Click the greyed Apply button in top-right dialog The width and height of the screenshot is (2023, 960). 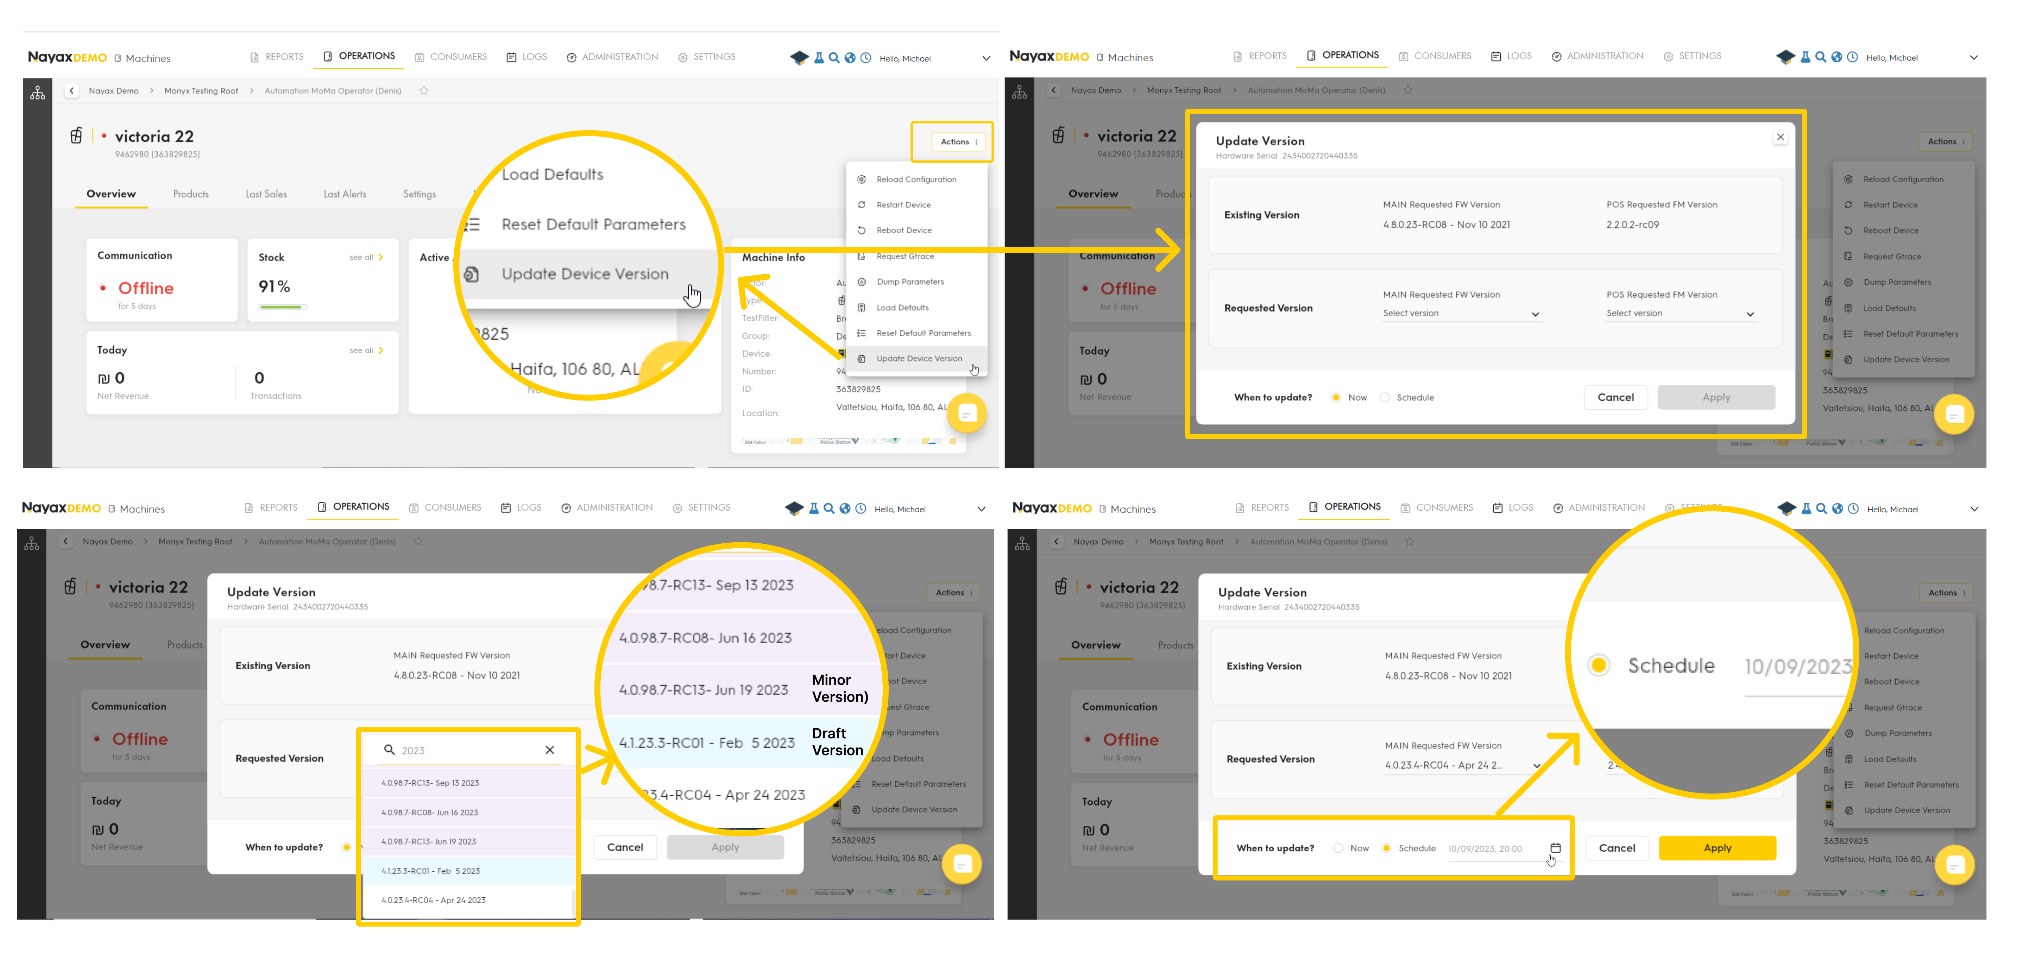point(1716,398)
